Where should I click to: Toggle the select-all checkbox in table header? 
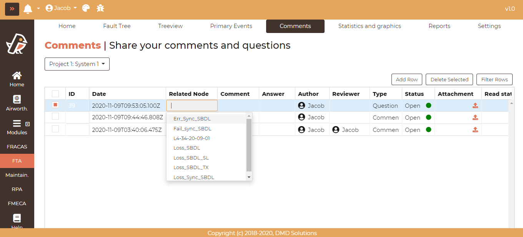point(55,94)
